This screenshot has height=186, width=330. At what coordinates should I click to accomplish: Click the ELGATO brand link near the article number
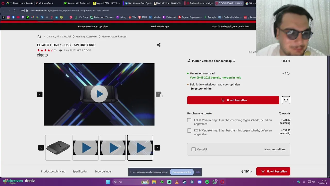pyautogui.click(x=87, y=50)
